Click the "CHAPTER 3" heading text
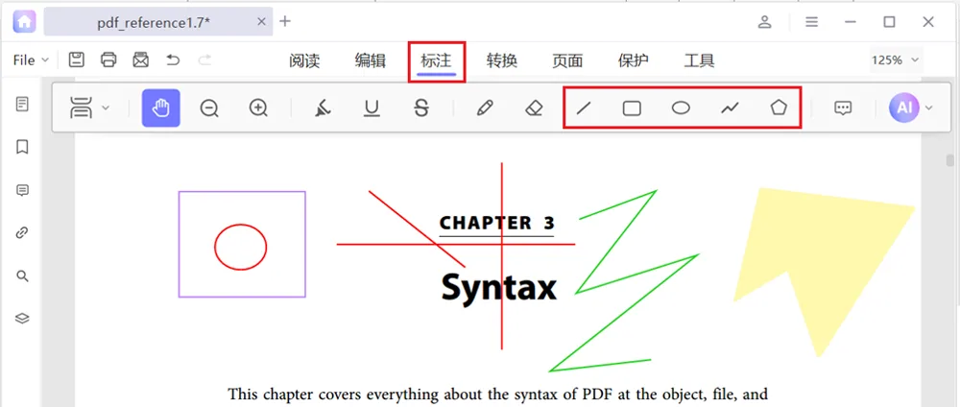This screenshot has width=960, height=407. [x=496, y=223]
